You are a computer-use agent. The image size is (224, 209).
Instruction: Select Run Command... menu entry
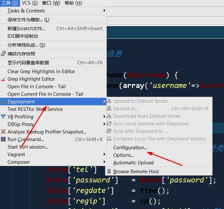click(x=53, y=139)
